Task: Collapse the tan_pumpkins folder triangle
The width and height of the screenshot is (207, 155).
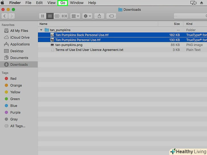Action: [x=41, y=30]
